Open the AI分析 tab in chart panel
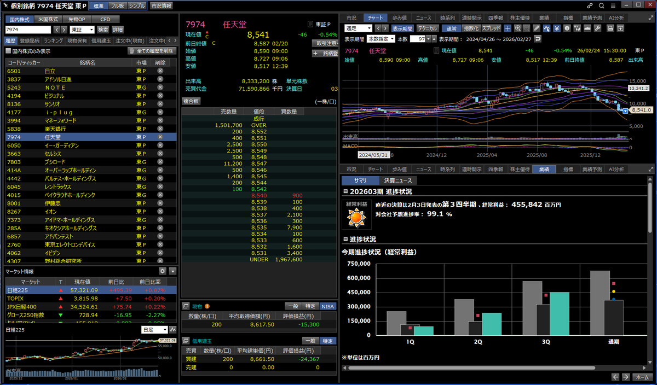657x385 pixels. [616, 17]
